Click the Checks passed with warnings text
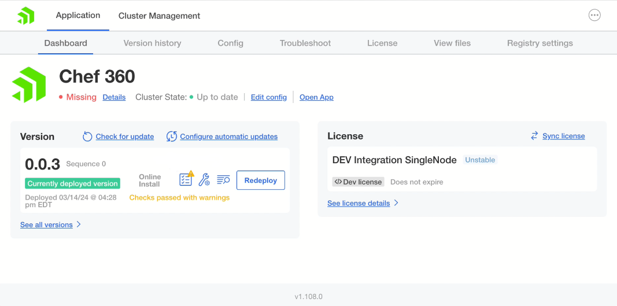The height and width of the screenshot is (306, 617). coord(179,197)
